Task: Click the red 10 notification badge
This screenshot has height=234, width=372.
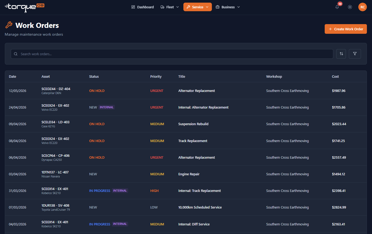Action: coord(340,4)
